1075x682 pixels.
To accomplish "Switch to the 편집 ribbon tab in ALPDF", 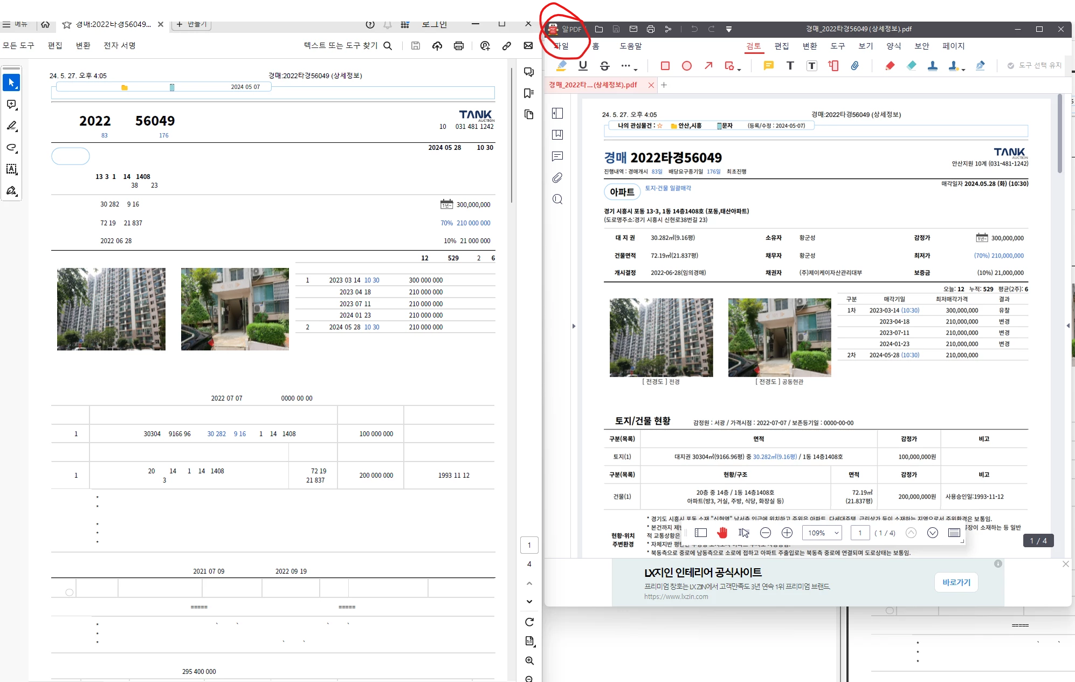I will [782, 46].
